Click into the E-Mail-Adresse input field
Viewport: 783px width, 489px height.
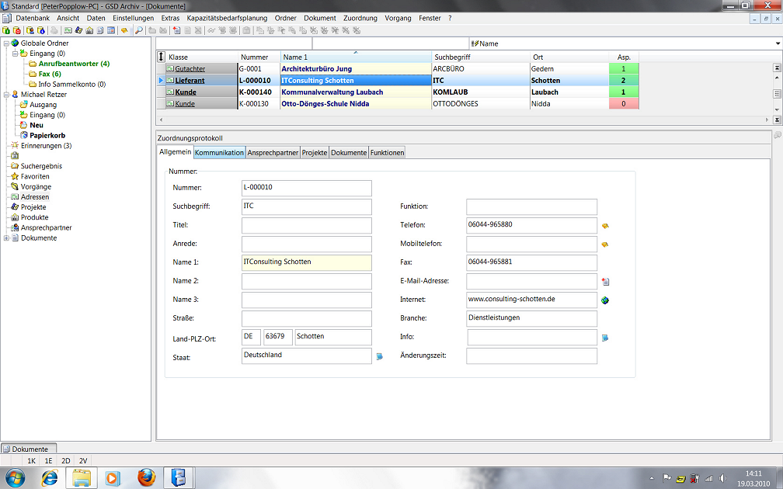[x=532, y=282]
